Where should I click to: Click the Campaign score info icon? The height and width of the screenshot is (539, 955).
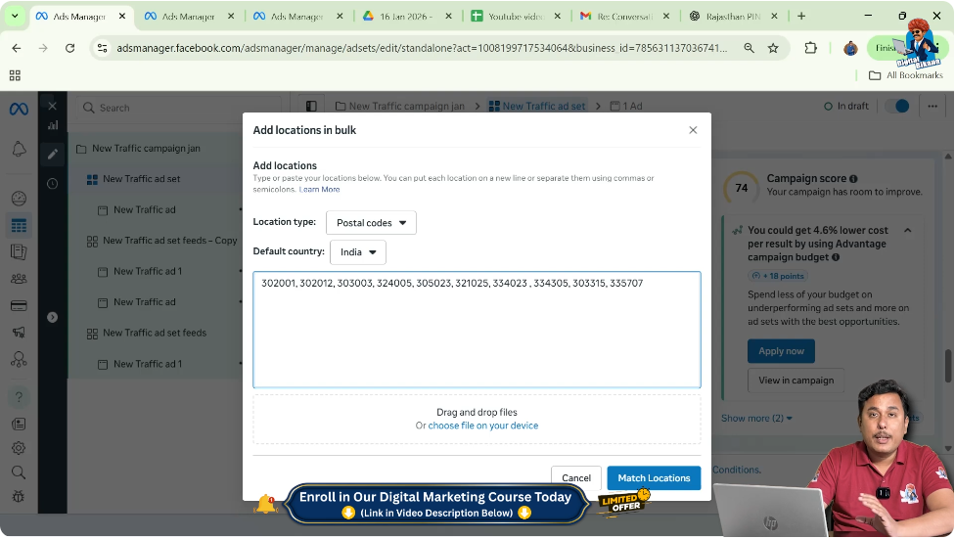[853, 179]
